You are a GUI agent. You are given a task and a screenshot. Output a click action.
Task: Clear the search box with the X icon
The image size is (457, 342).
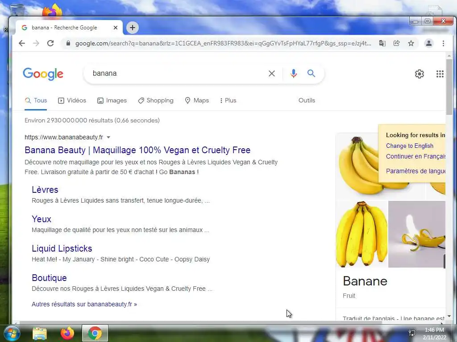[x=272, y=73]
